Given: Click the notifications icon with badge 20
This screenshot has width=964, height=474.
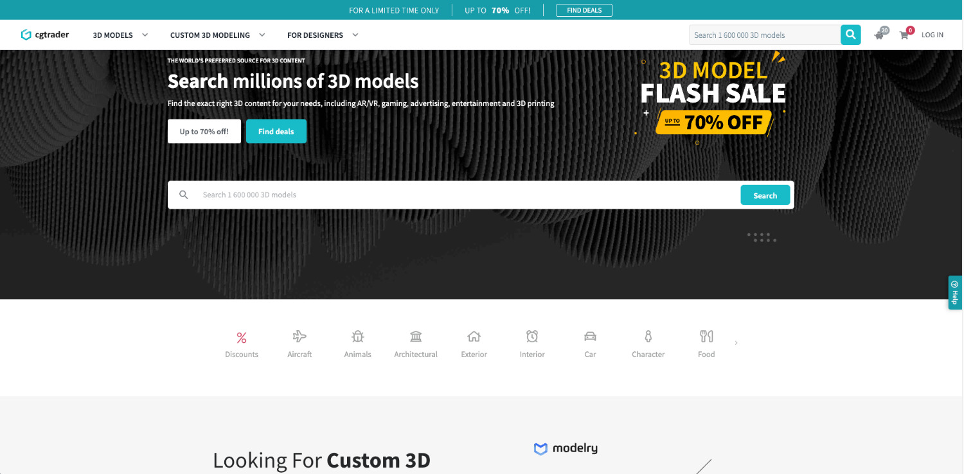Looking at the screenshot, I should [879, 35].
